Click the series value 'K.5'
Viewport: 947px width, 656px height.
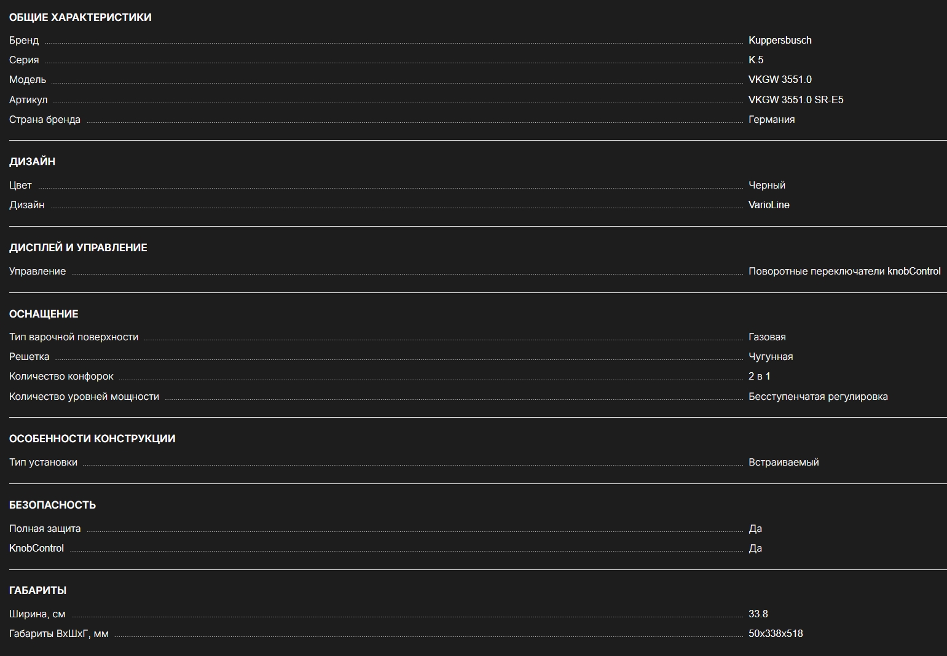756,60
